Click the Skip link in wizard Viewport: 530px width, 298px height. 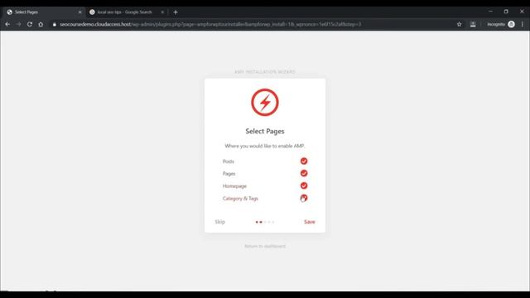coord(220,222)
